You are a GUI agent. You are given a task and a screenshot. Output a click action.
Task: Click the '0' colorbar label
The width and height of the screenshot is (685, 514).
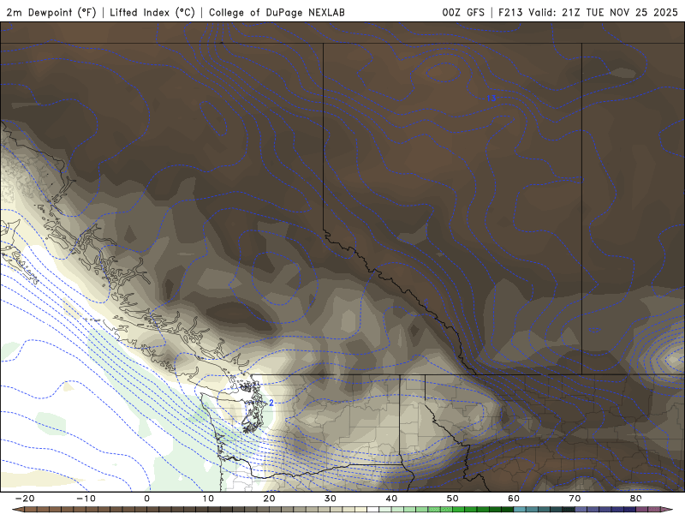(x=146, y=499)
